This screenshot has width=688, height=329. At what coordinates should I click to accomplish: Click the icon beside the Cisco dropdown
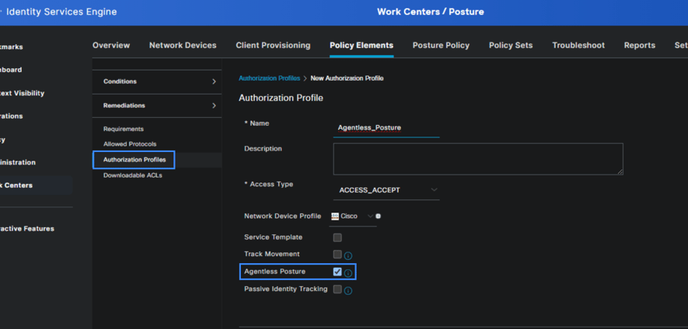click(x=379, y=216)
